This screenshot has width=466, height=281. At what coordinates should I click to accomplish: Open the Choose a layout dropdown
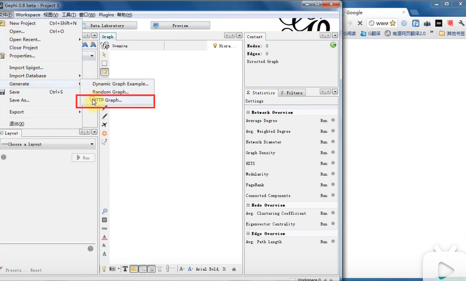(x=48, y=145)
